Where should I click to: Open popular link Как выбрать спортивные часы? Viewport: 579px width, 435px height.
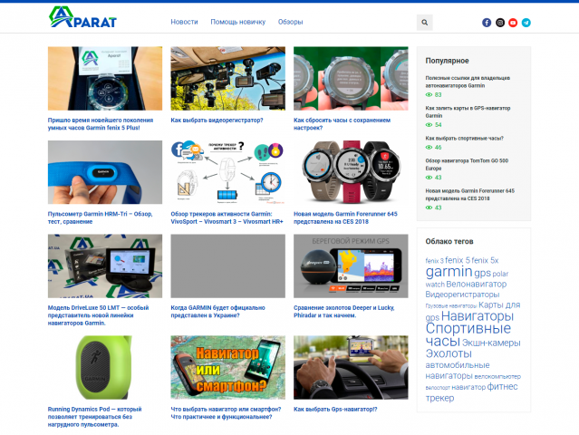tap(465, 138)
